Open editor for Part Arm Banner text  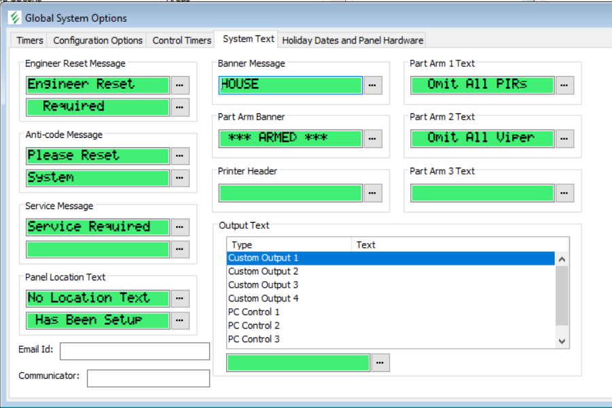[373, 138]
